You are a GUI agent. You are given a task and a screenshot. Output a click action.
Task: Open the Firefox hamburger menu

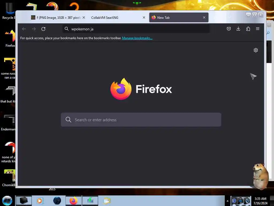pyautogui.click(x=258, y=28)
